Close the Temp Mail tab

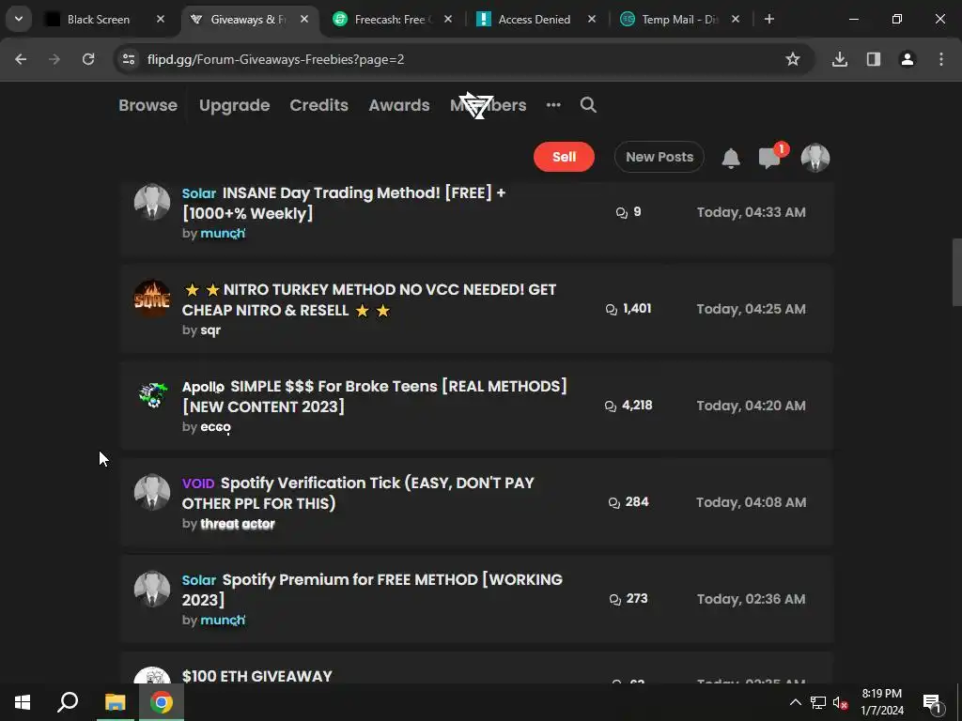coord(735,20)
